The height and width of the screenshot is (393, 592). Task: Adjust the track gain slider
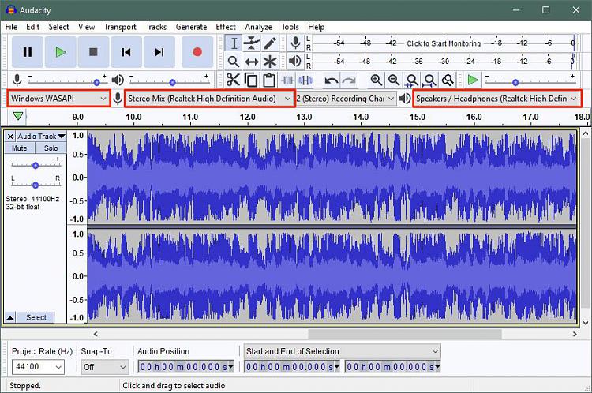(36, 165)
